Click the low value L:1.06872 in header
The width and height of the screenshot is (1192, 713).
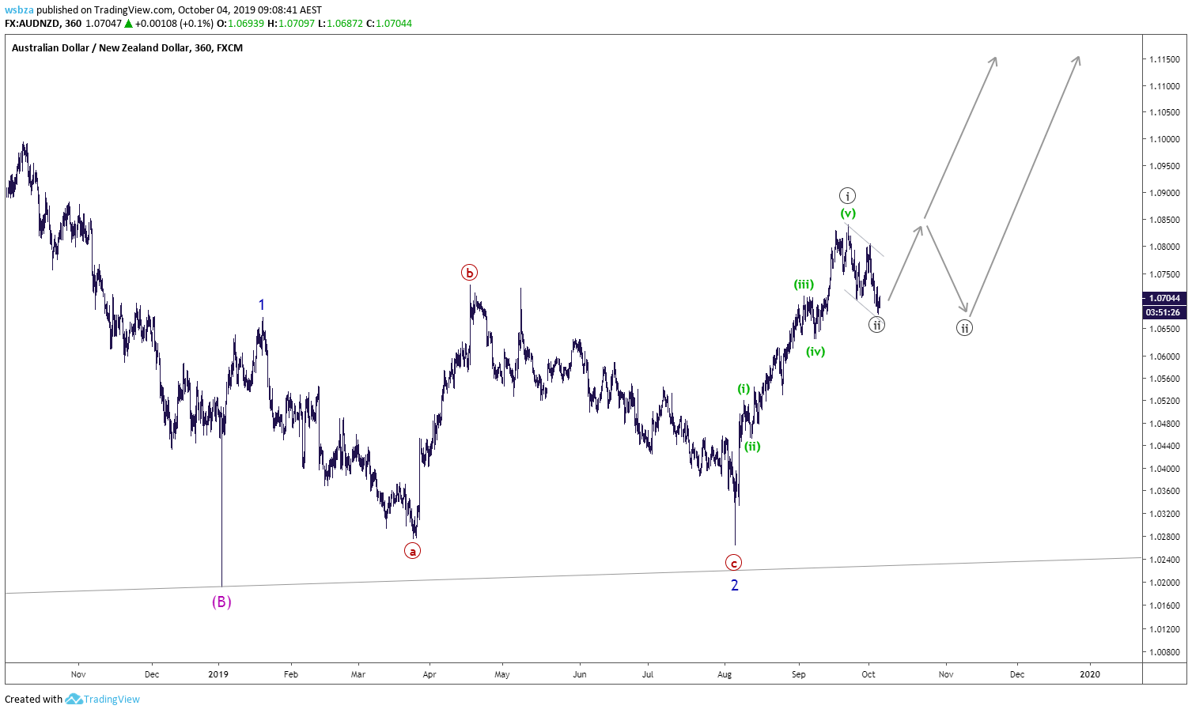tap(340, 24)
